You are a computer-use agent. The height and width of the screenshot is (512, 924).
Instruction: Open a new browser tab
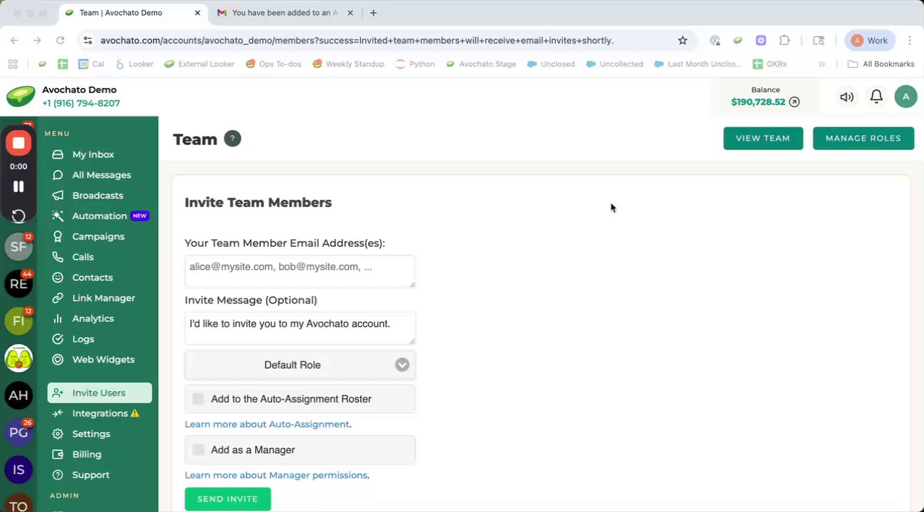[373, 13]
